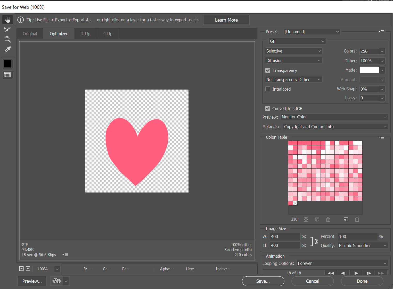The height and width of the screenshot is (289, 393).
Task: Open the Preset dropdown
Action: point(312,31)
